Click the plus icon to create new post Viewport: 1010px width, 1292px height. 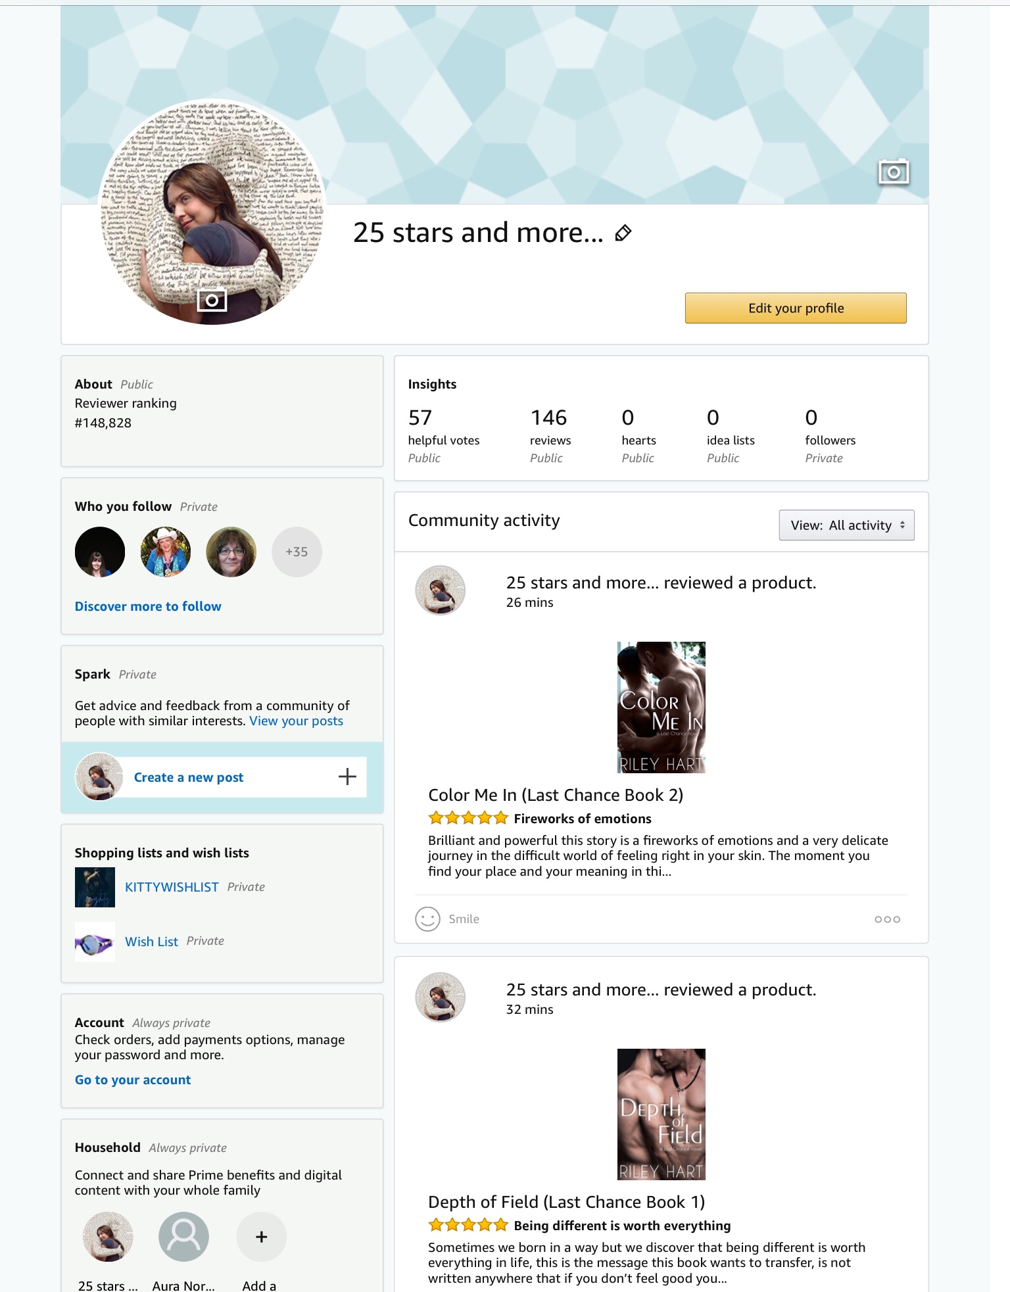(x=347, y=777)
